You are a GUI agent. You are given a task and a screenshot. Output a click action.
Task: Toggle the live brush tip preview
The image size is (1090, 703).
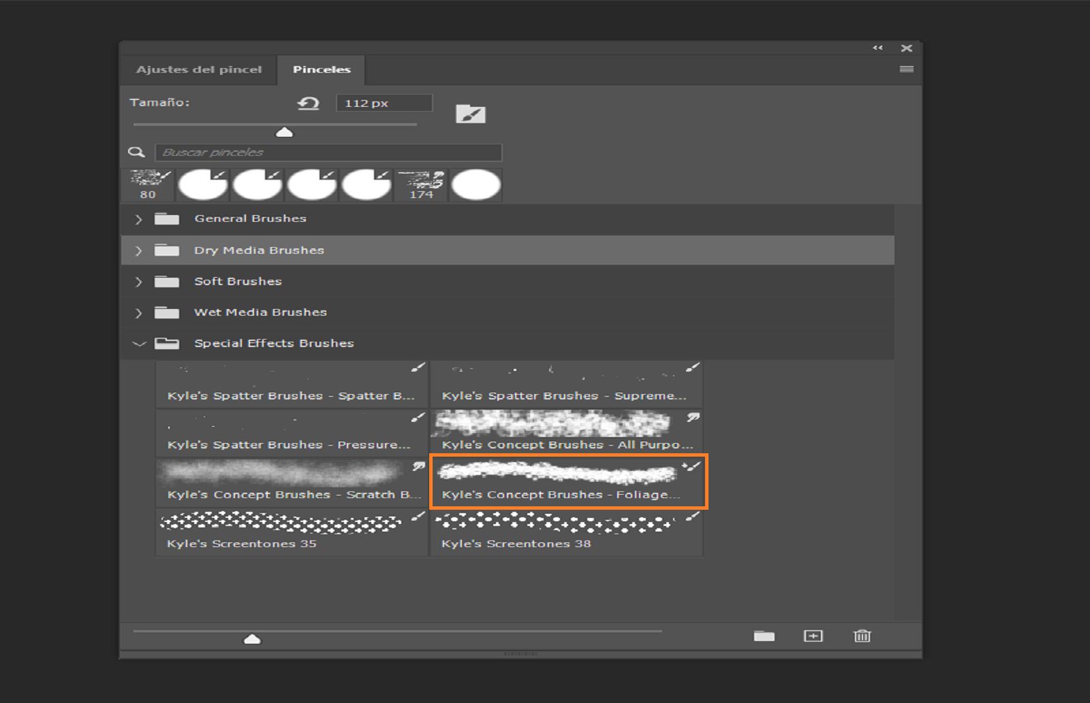(471, 113)
